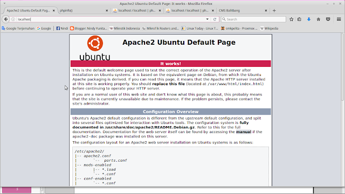Close the first localhost phpMyAdmin tab
Screen dimensions: 345x194
160,11
